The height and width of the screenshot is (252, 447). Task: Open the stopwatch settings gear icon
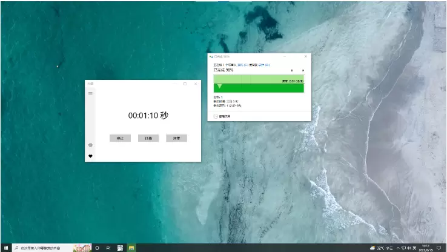[x=90, y=145]
